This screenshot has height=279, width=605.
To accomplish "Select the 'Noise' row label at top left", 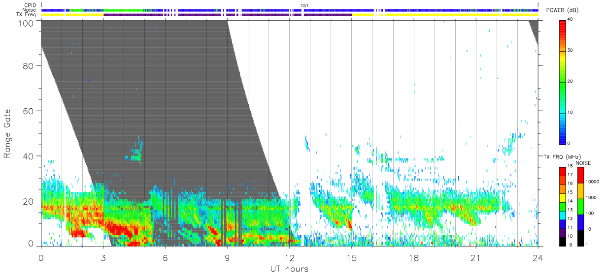I will pyautogui.click(x=30, y=10).
